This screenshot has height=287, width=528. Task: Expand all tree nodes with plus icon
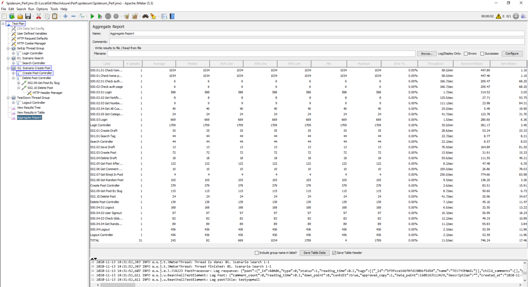[x=66, y=16]
